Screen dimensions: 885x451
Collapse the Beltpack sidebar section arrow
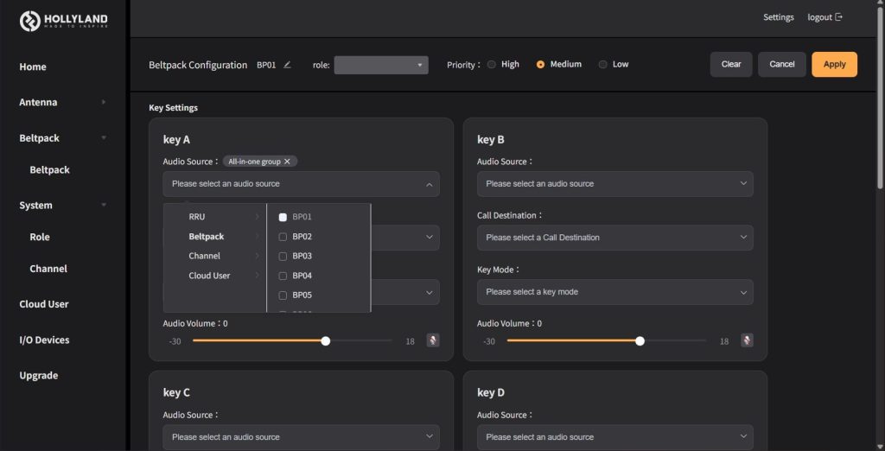104,137
